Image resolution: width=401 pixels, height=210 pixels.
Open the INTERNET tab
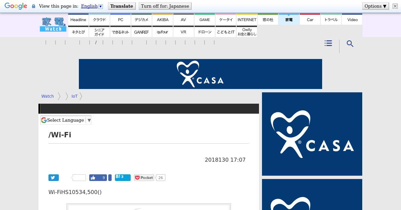coord(247,19)
